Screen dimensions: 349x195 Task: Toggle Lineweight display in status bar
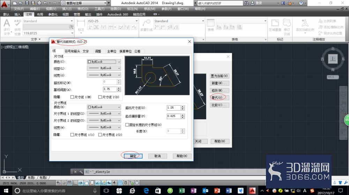point(114,183)
